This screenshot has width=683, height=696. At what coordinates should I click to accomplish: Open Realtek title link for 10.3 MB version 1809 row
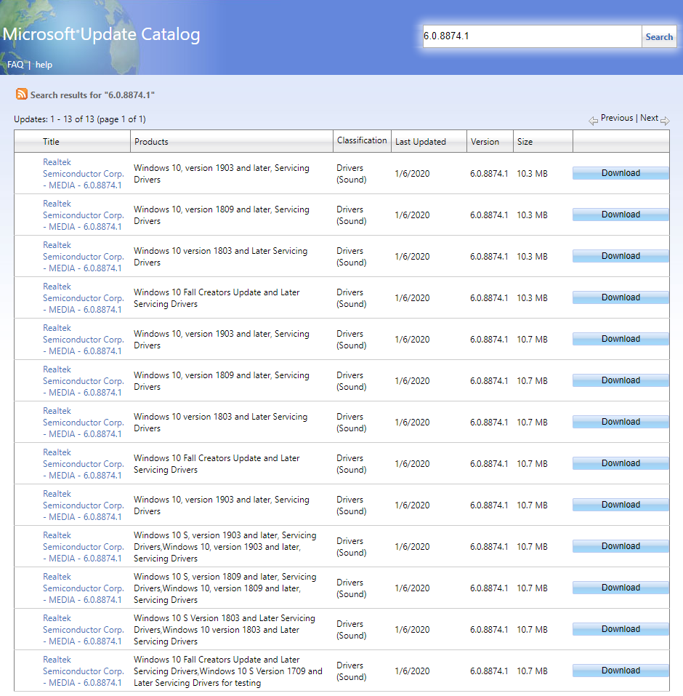coord(83,215)
